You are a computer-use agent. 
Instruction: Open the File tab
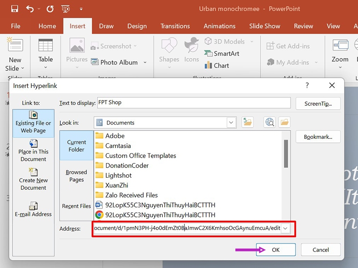coord(16,26)
